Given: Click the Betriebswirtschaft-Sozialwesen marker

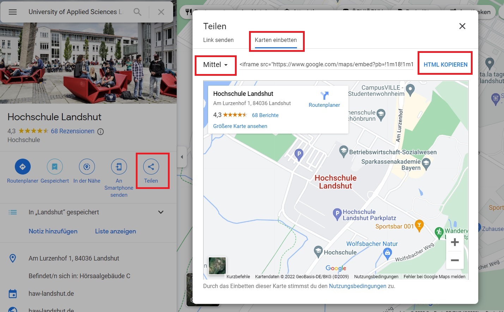Looking at the screenshot, I should coord(344,152).
